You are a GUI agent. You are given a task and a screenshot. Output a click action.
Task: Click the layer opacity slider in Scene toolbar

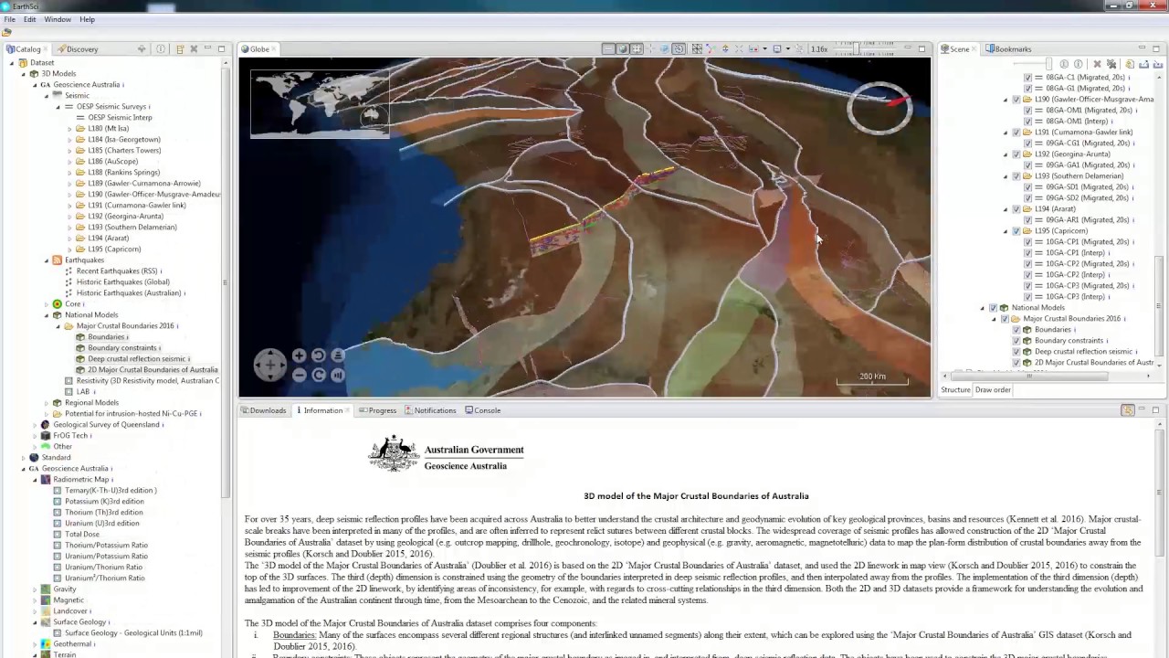(x=1032, y=64)
